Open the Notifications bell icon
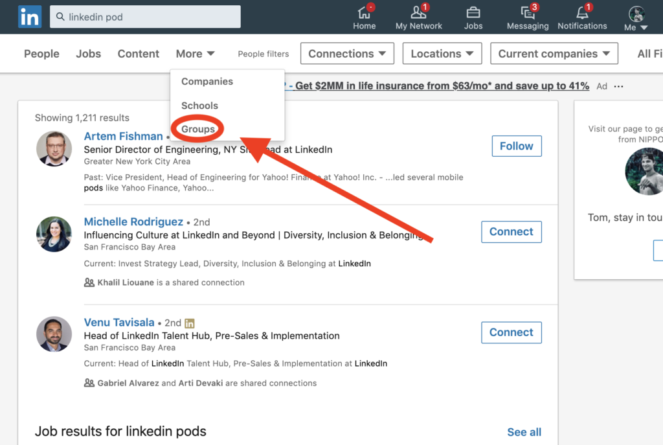663x445 pixels. [582, 17]
